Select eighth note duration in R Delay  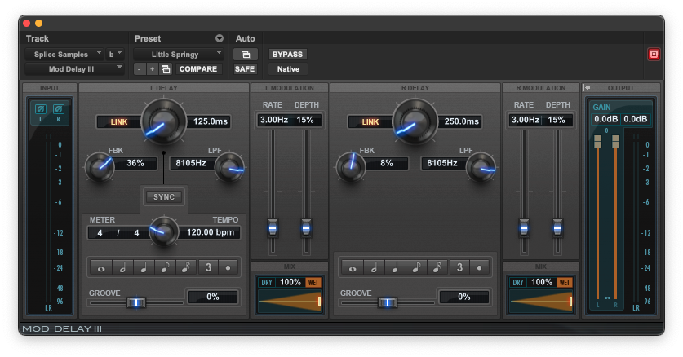point(415,267)
